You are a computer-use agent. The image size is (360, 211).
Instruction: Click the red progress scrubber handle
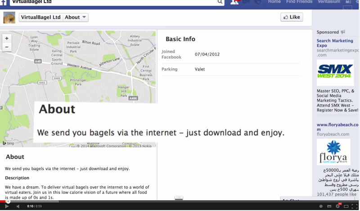(x=8, y=202)
